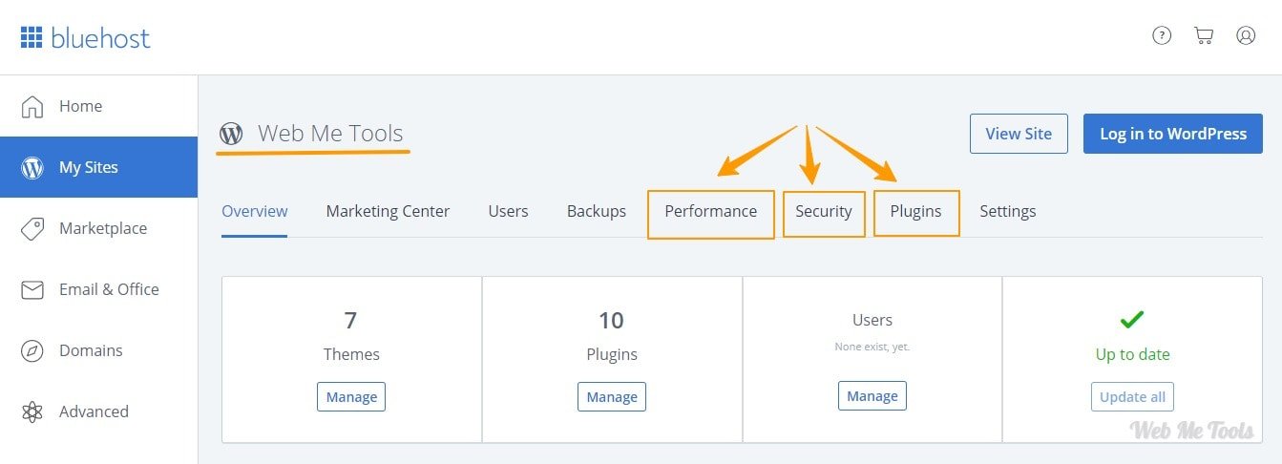Click the bluehost grid logo icon
The height and width of the screenshot is (464, 1282).
(32, 37)
